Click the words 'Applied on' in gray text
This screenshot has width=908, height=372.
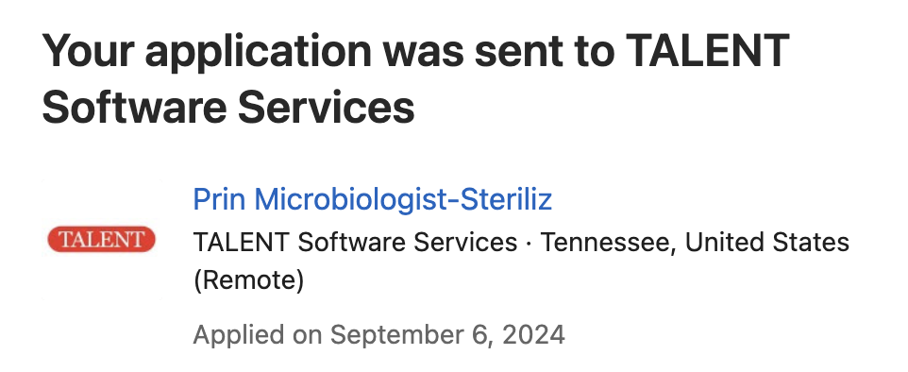click(259, 335)
